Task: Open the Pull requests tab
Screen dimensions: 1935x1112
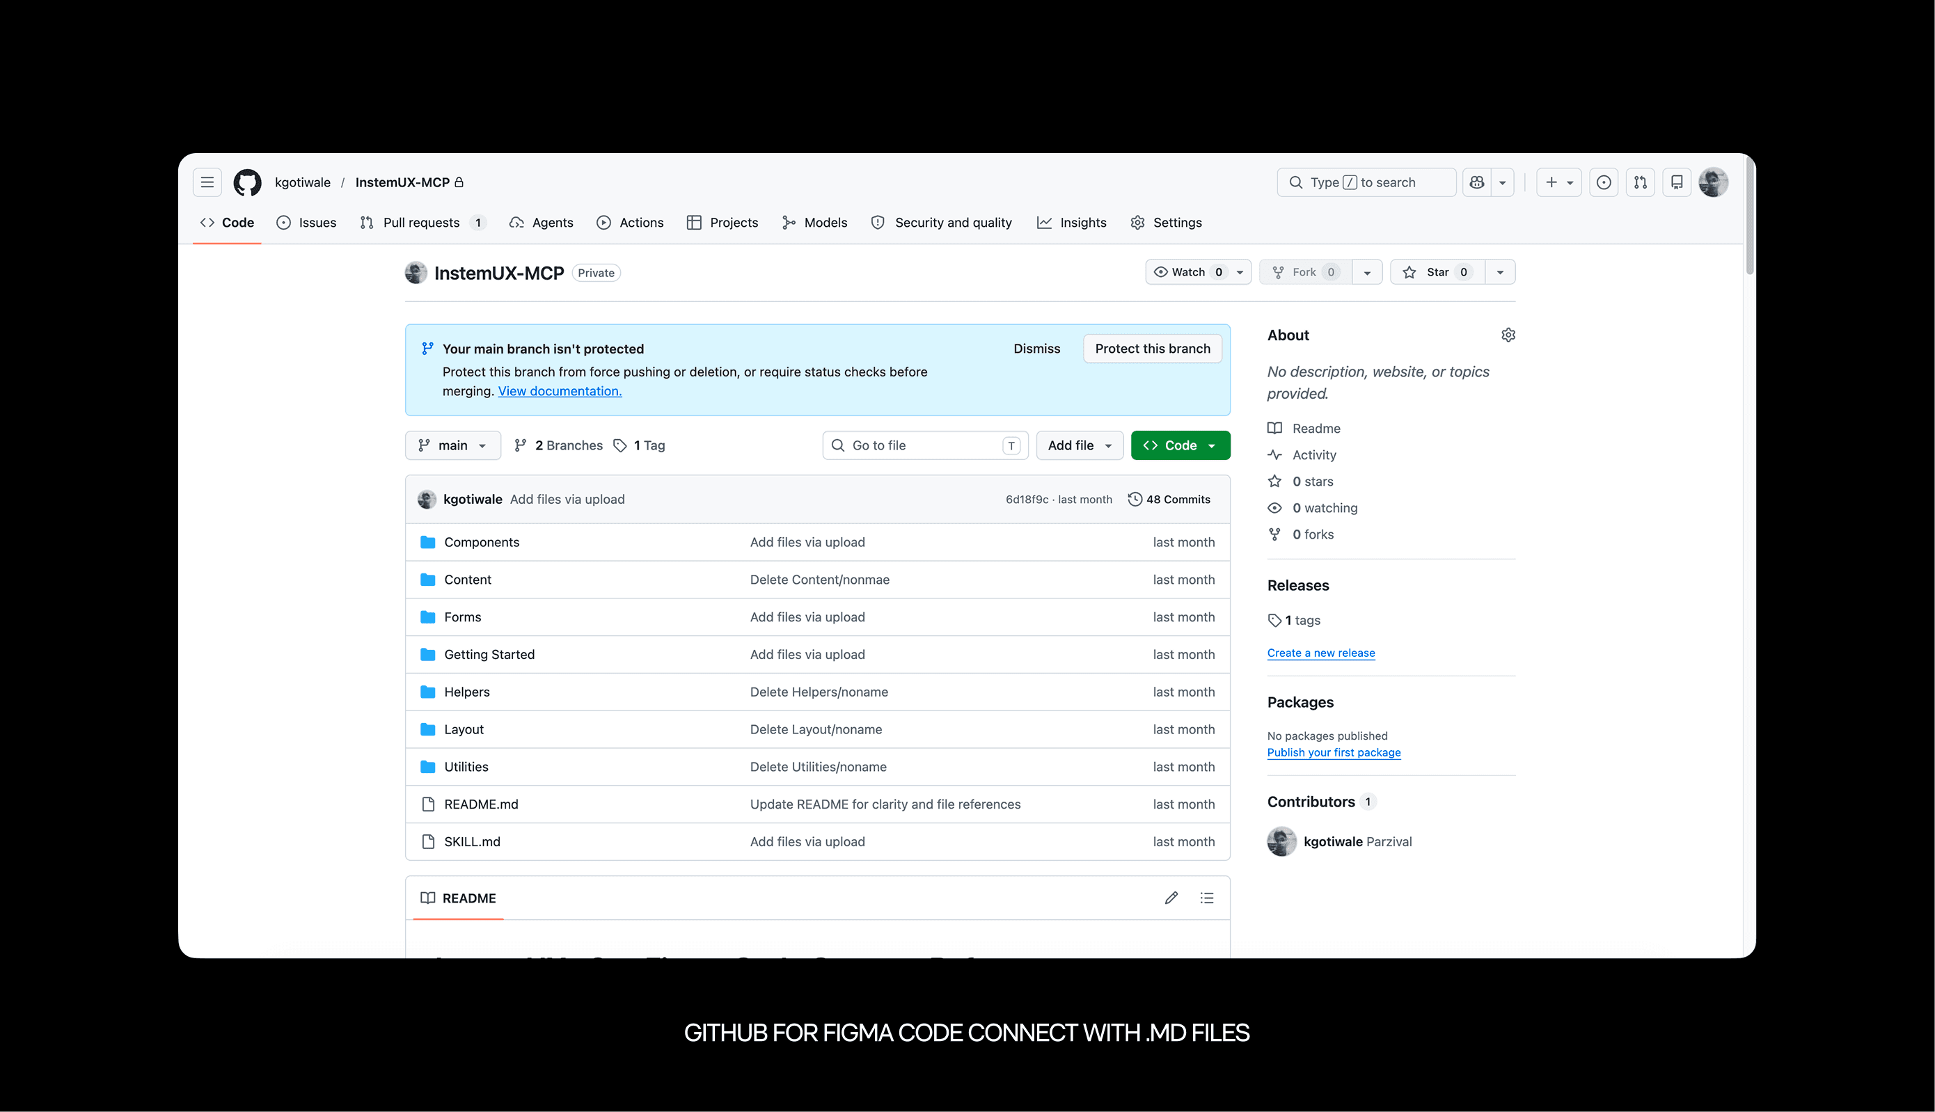Action: coord(422,223)
